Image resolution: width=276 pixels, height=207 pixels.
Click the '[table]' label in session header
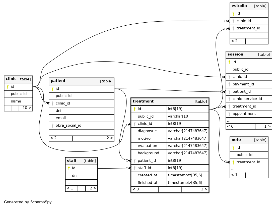[264, 55]
